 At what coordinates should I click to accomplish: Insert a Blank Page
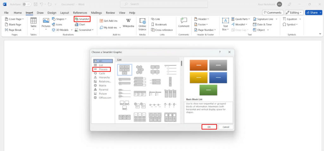tap(13, 24)
